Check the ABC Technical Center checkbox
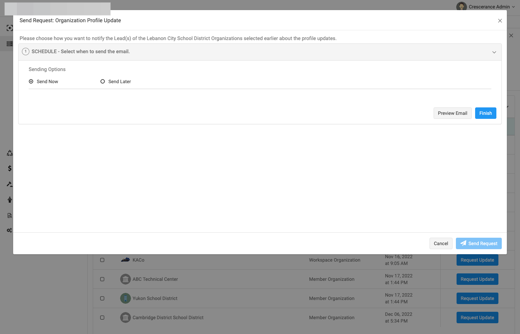The width and height of the screenshot is (520, 334). [102, 279]
